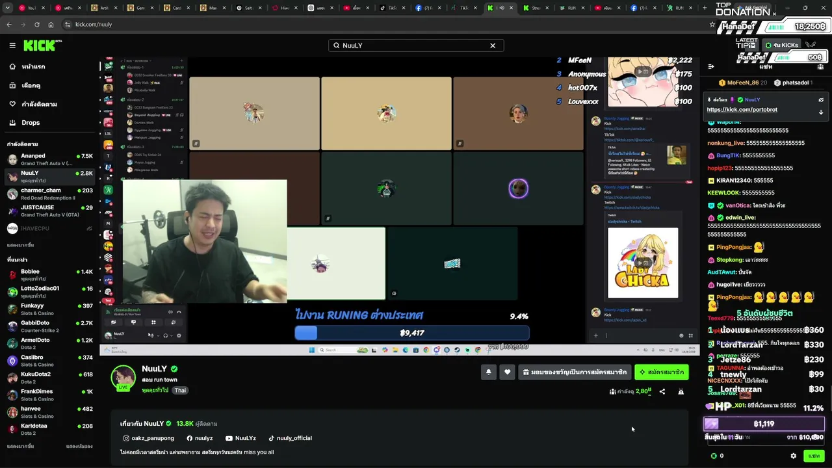
Task: Share the stream via share icon
Action: [x=662, y=391]
